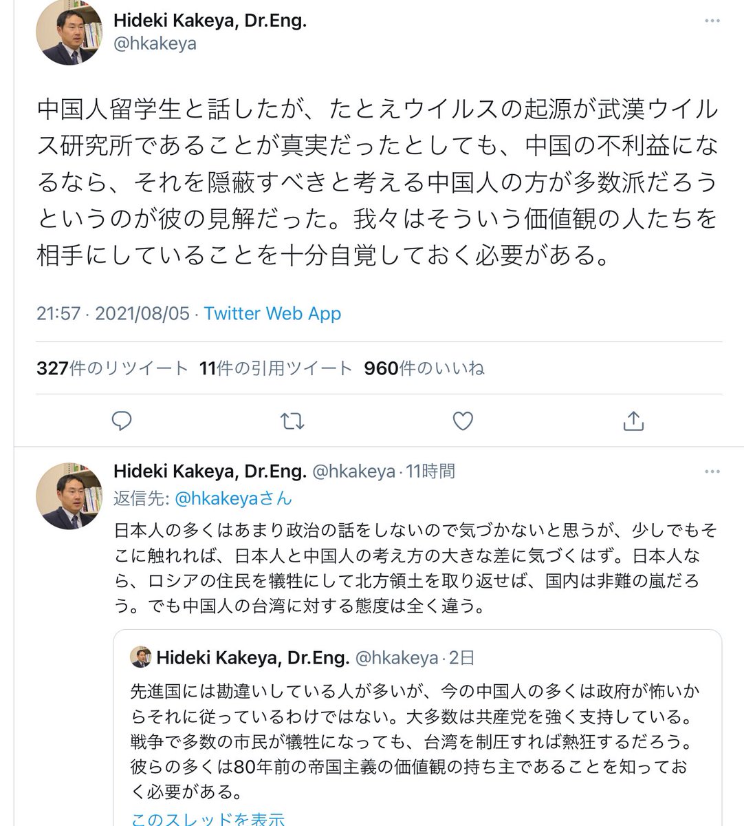Screen dimensions: 744x826
Task: Click このスレッドを表示 show thread link
Action: (207, 818)
